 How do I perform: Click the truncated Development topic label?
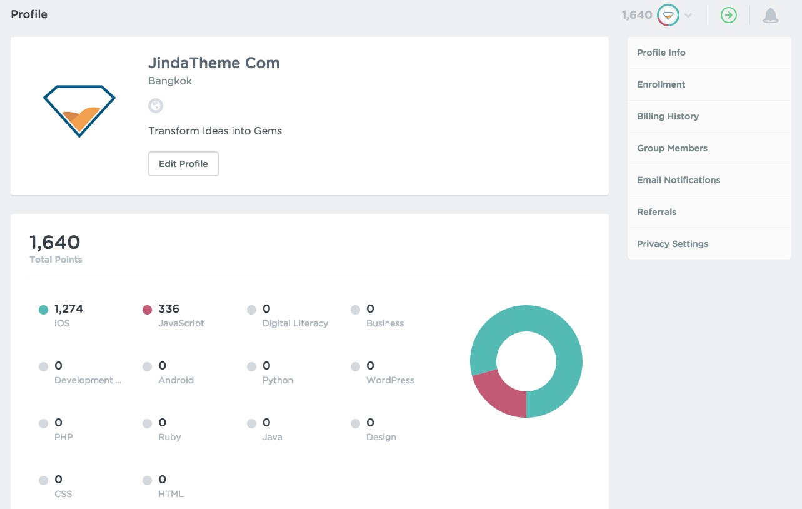click(x=88, y=380)
